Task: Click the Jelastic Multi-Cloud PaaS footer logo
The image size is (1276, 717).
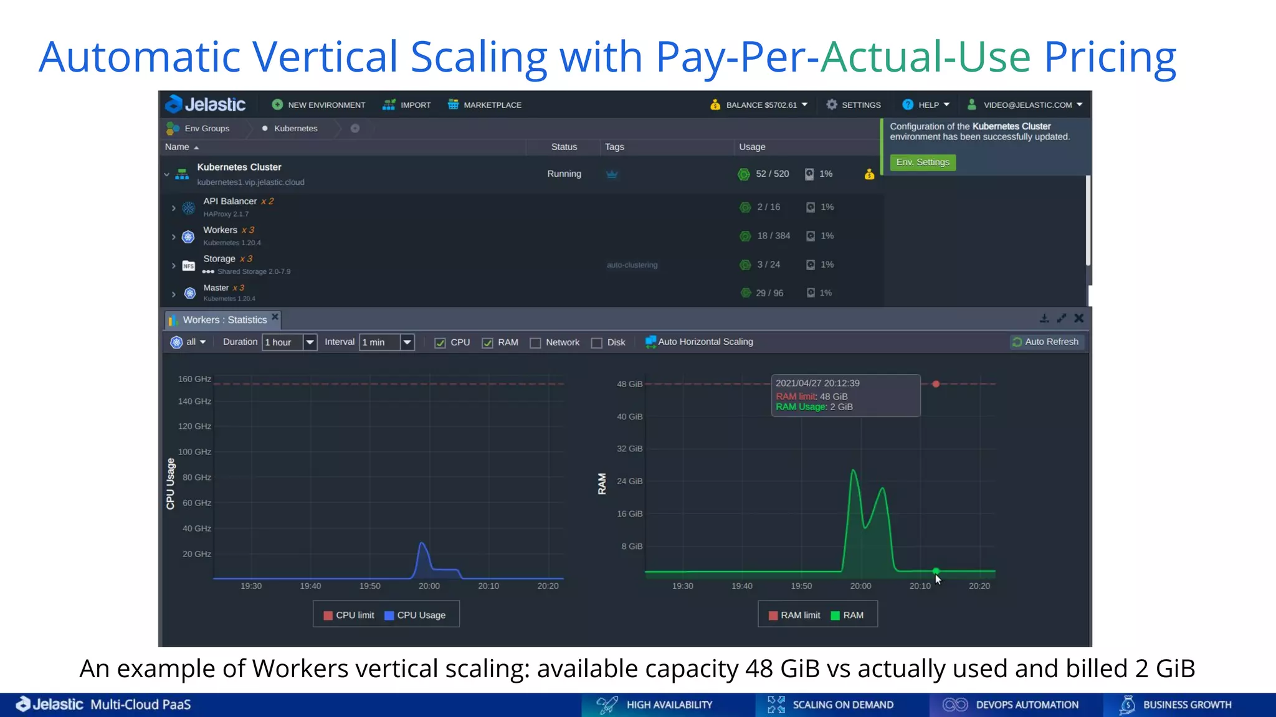Action: click(103, 705)
